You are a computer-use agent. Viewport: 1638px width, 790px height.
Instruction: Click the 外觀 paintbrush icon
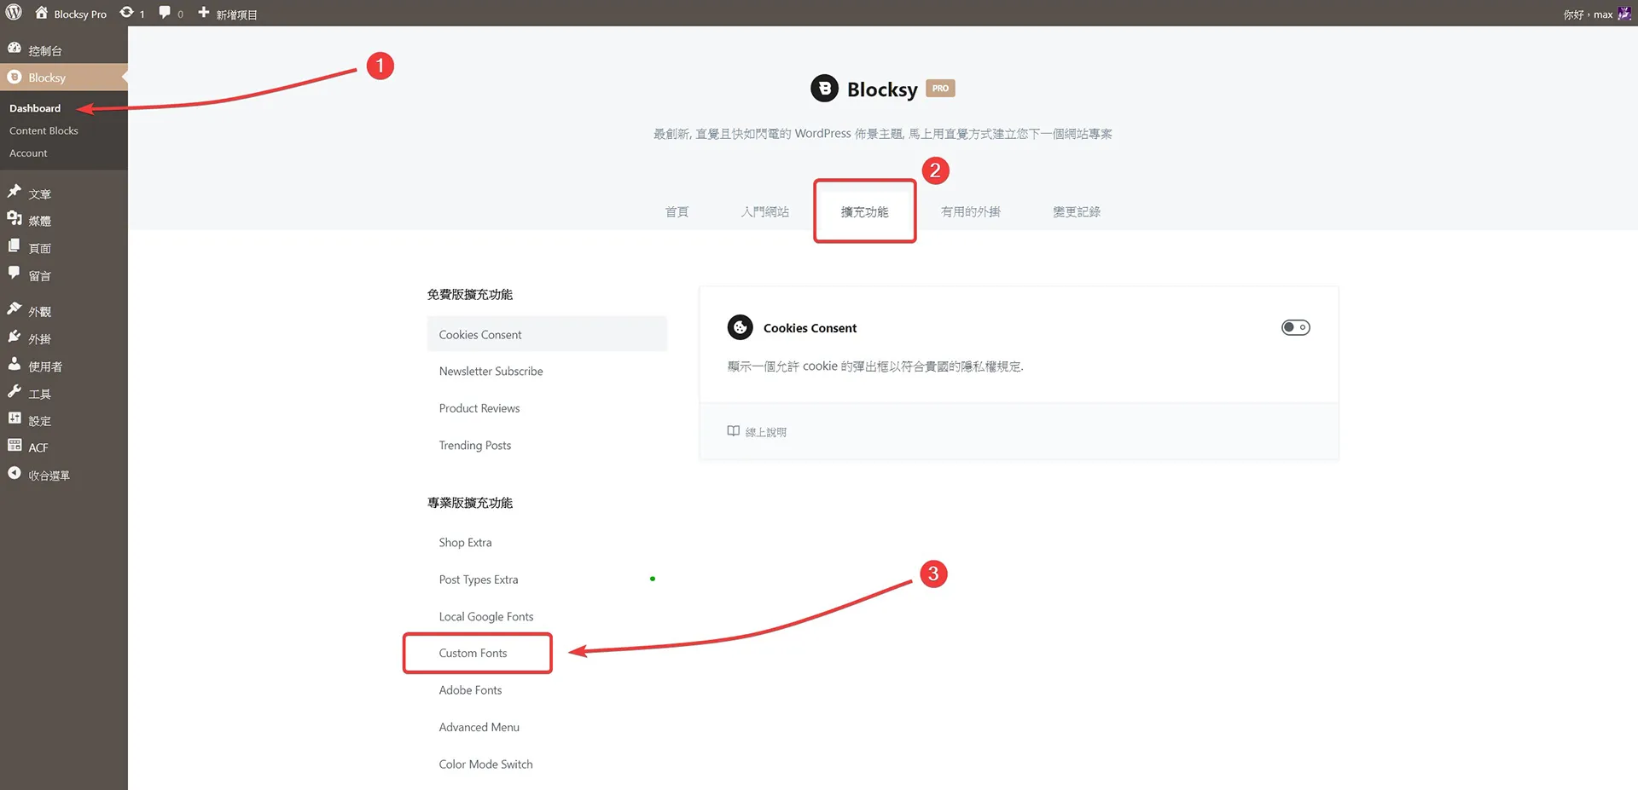[15, 309]
